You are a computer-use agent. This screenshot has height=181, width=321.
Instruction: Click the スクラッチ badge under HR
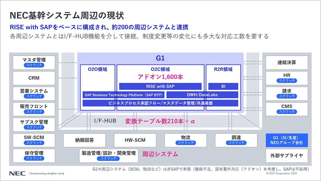(x=287, y=81)
